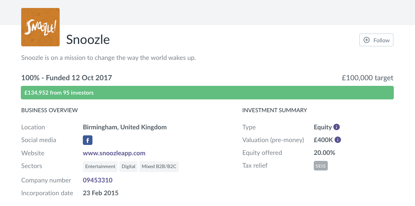Screen dimensions: 415x206
Task: Click the 20.00% equity offered value
Action: pyautogui.click(x=325, y=153)
